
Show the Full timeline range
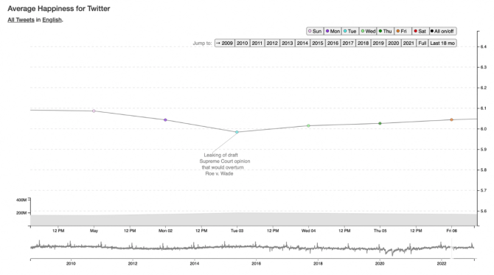pyautogui.click(x=422, y=43)
